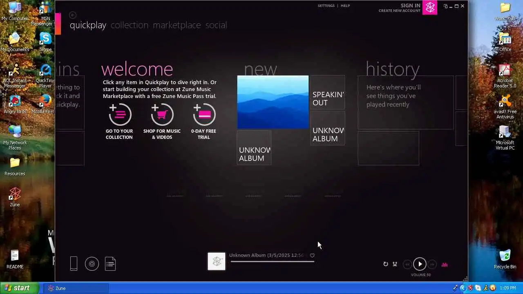Open Unknown Album tile below blue mountains
The width and height of the screenshot is (523, 294).
[254, 148]
